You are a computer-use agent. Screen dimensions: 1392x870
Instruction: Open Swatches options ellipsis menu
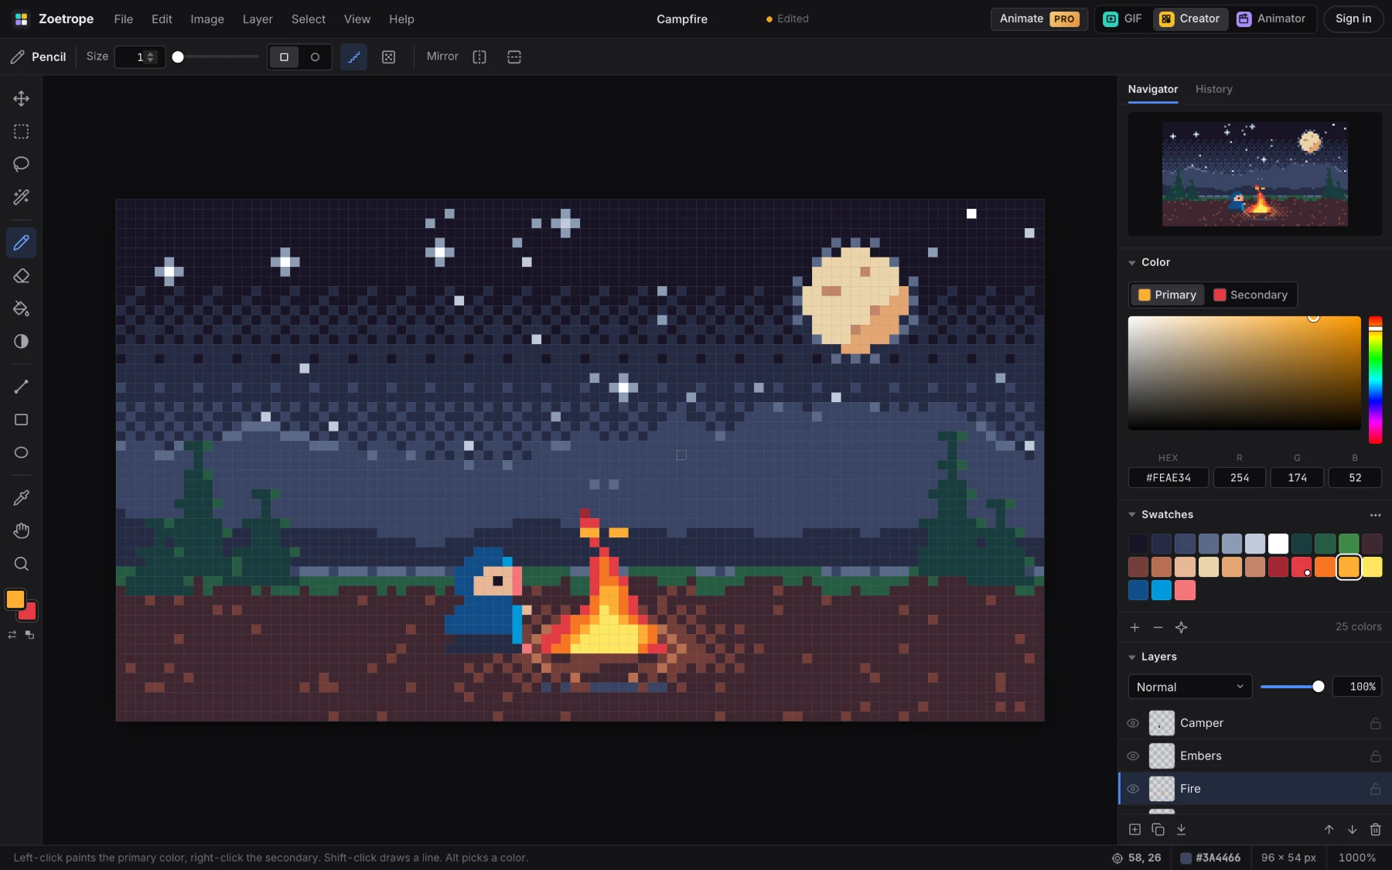point(1375,515)
